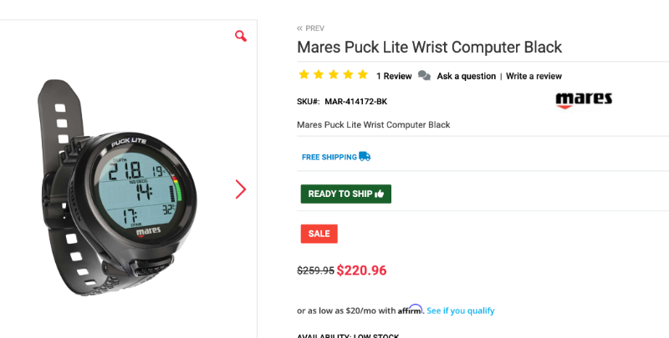Click See if you qualify link
669x338 pixels.
point(461,310)
